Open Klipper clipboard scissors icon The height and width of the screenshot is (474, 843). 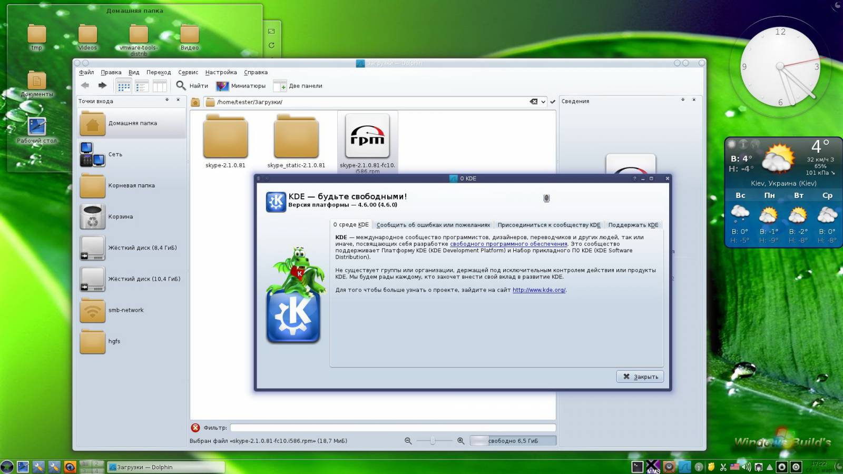pyautogui.click(x=723, y=467)
